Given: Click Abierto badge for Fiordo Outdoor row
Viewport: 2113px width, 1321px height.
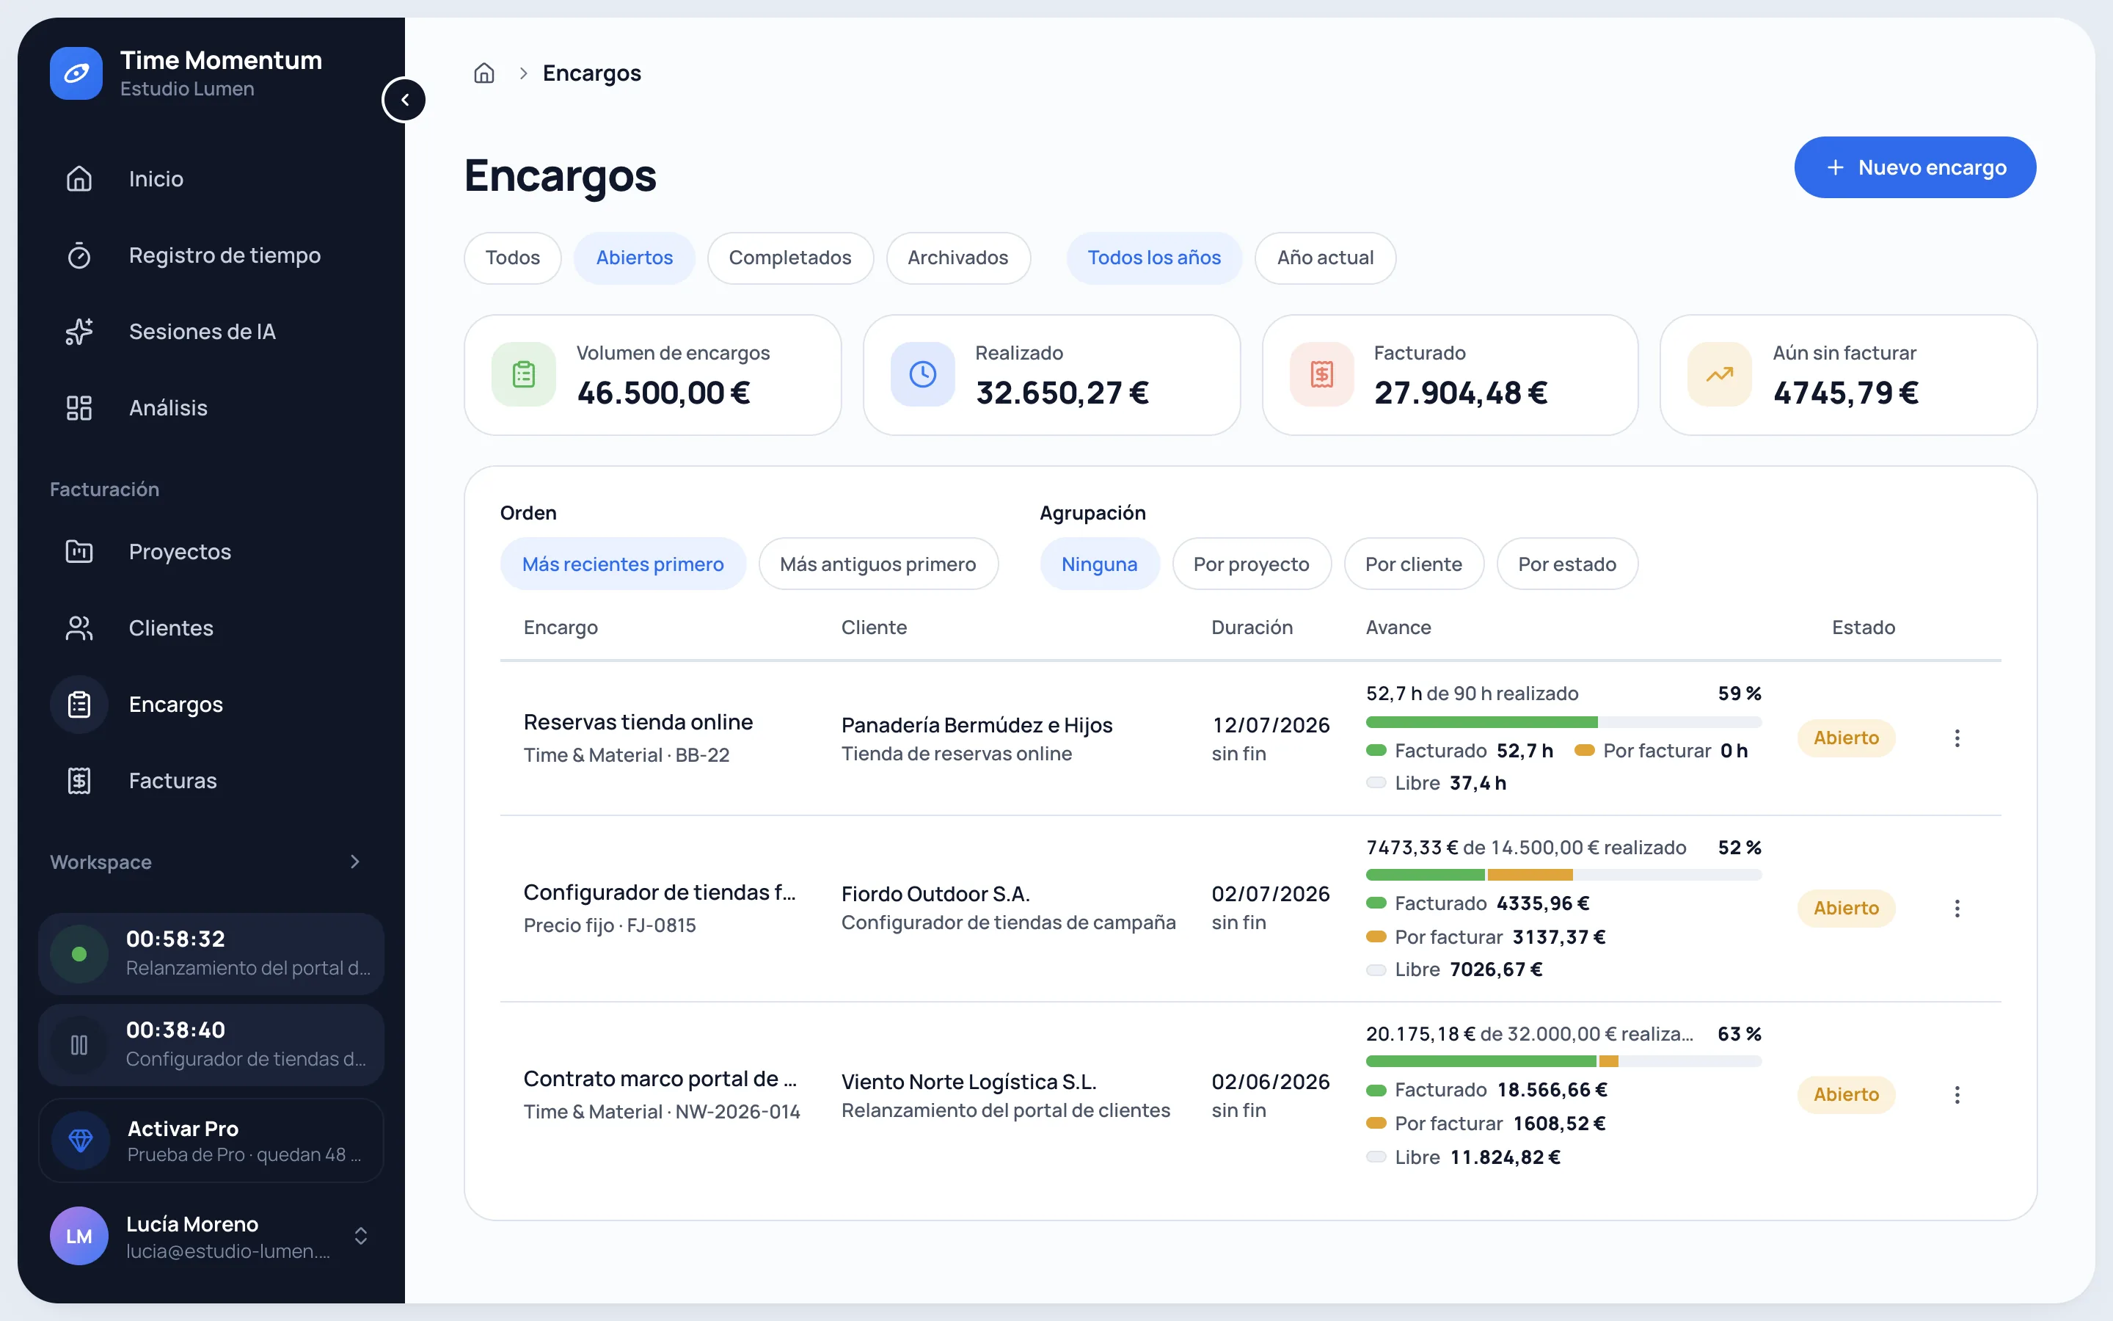Looking at the screenshot, I should tap(1847, 909).
